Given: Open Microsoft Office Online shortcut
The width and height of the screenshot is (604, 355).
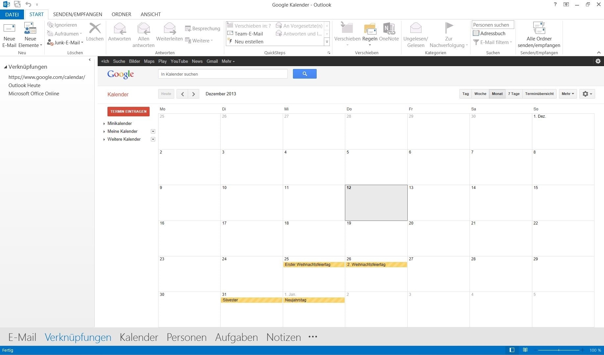Looking at the screenshot, I should tap(34, 94).
